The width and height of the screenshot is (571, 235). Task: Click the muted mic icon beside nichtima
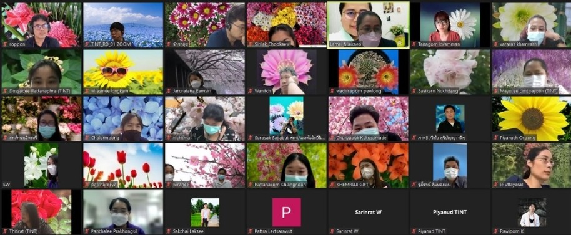[169, 138]
